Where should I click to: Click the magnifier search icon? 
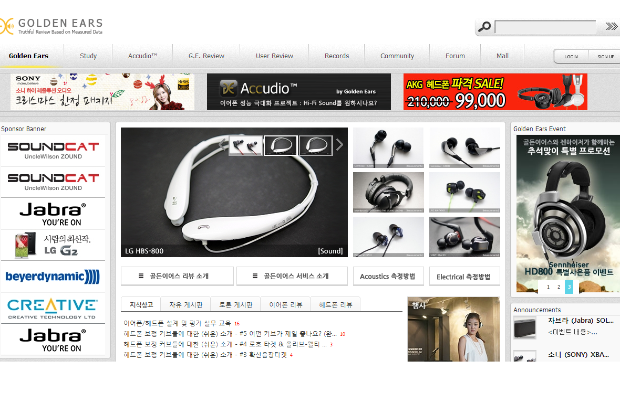[484, 27]
